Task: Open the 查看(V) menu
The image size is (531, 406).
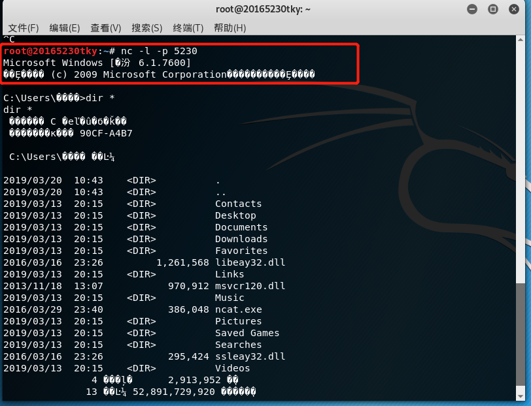Action: pos(106,27)
